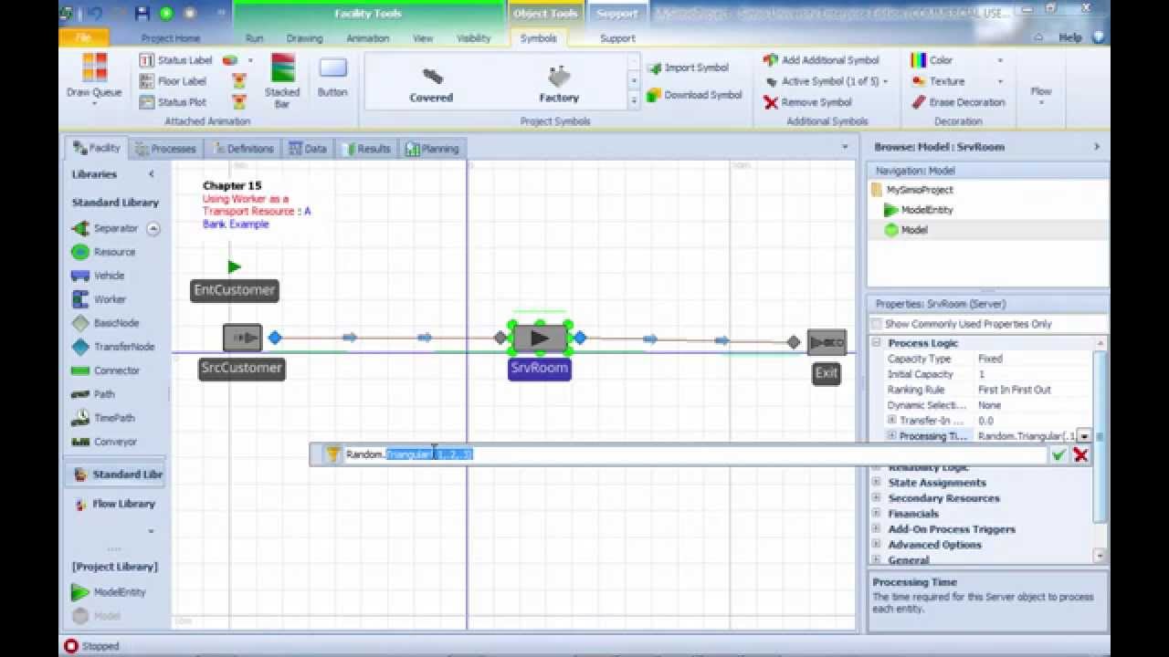Viewport: 1169px width, 657px height.
Task: Open the Color decoration dropdown
Action: pyautogui.click(x=957, y=60)
